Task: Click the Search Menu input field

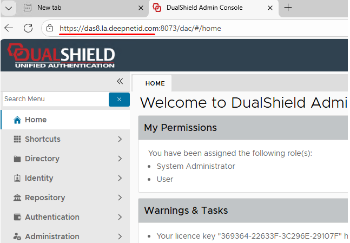Action: tap(54, 99)
